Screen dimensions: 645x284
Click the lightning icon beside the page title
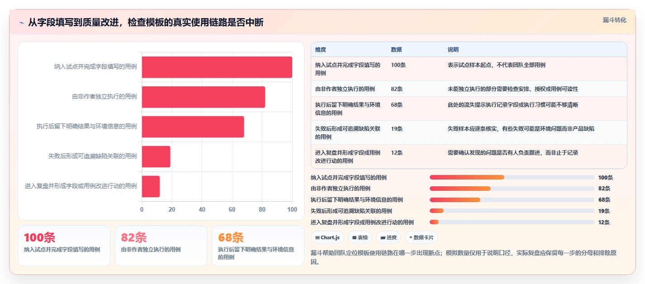[x=22, y=23]
